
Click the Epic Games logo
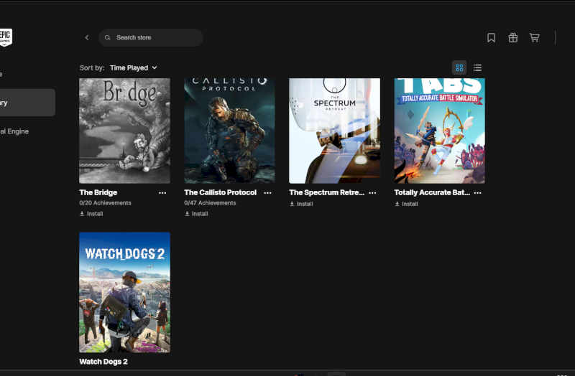pos(6,37)
